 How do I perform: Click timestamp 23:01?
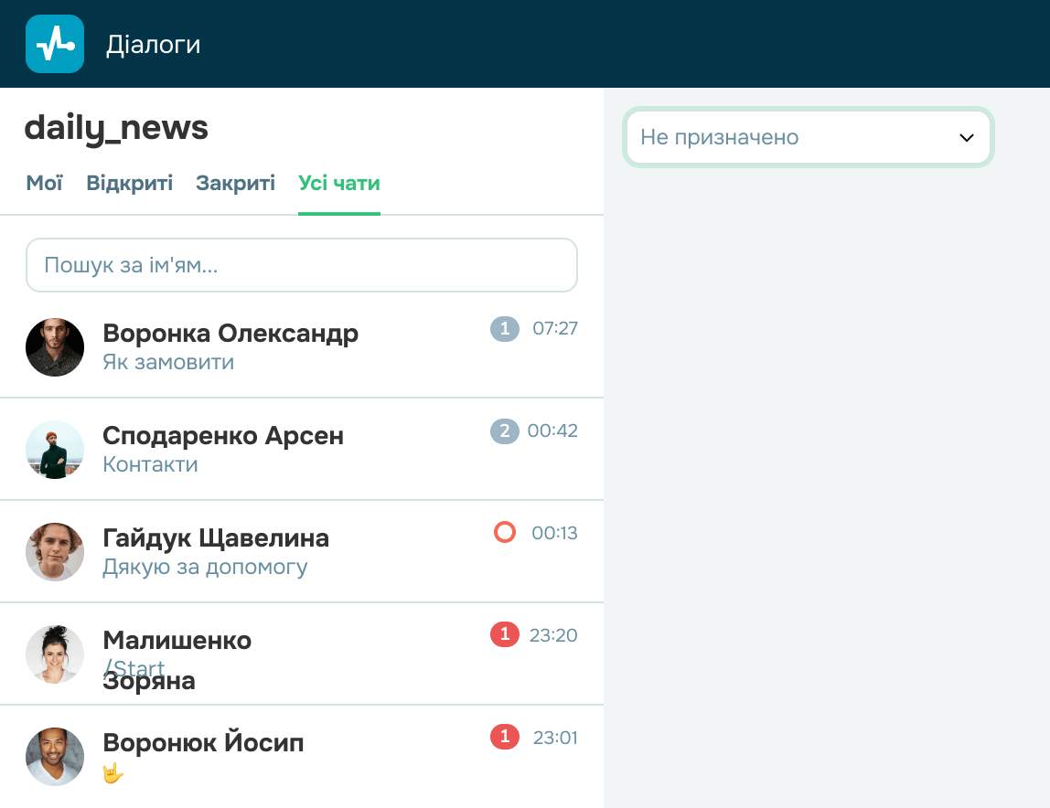(x=555, y=738)
